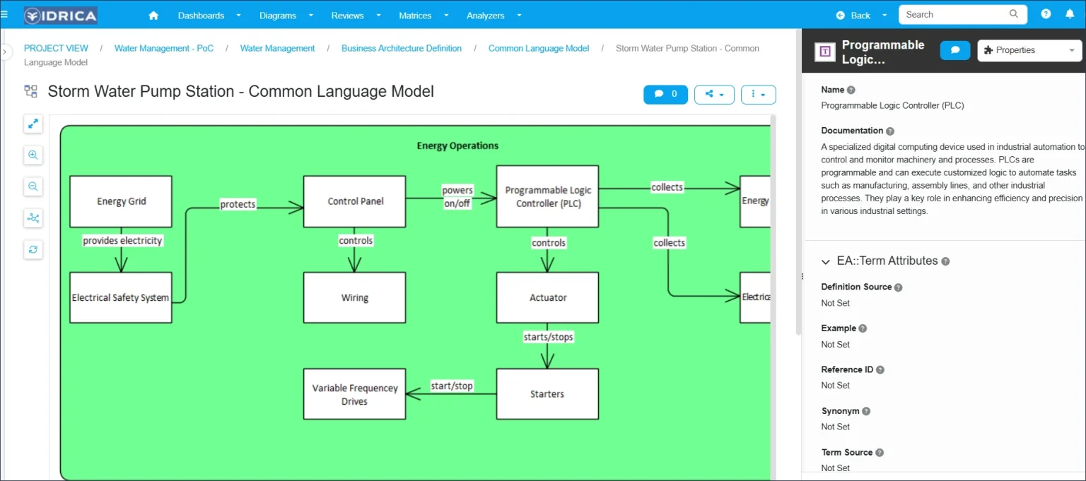Click the home icon in the top bar

[153, 15]
